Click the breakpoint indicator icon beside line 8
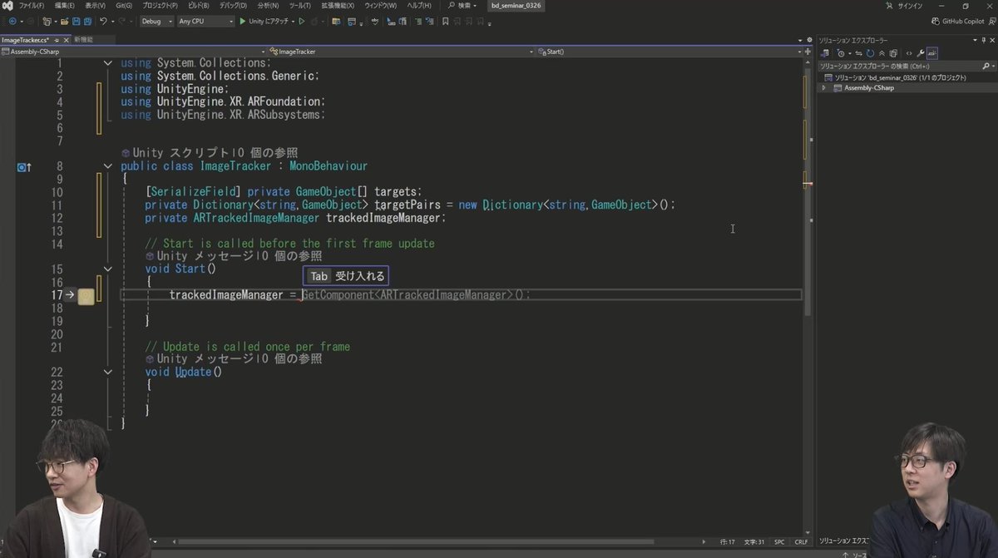The height and width of the screenshot is (558, 998). click(24, 166)
